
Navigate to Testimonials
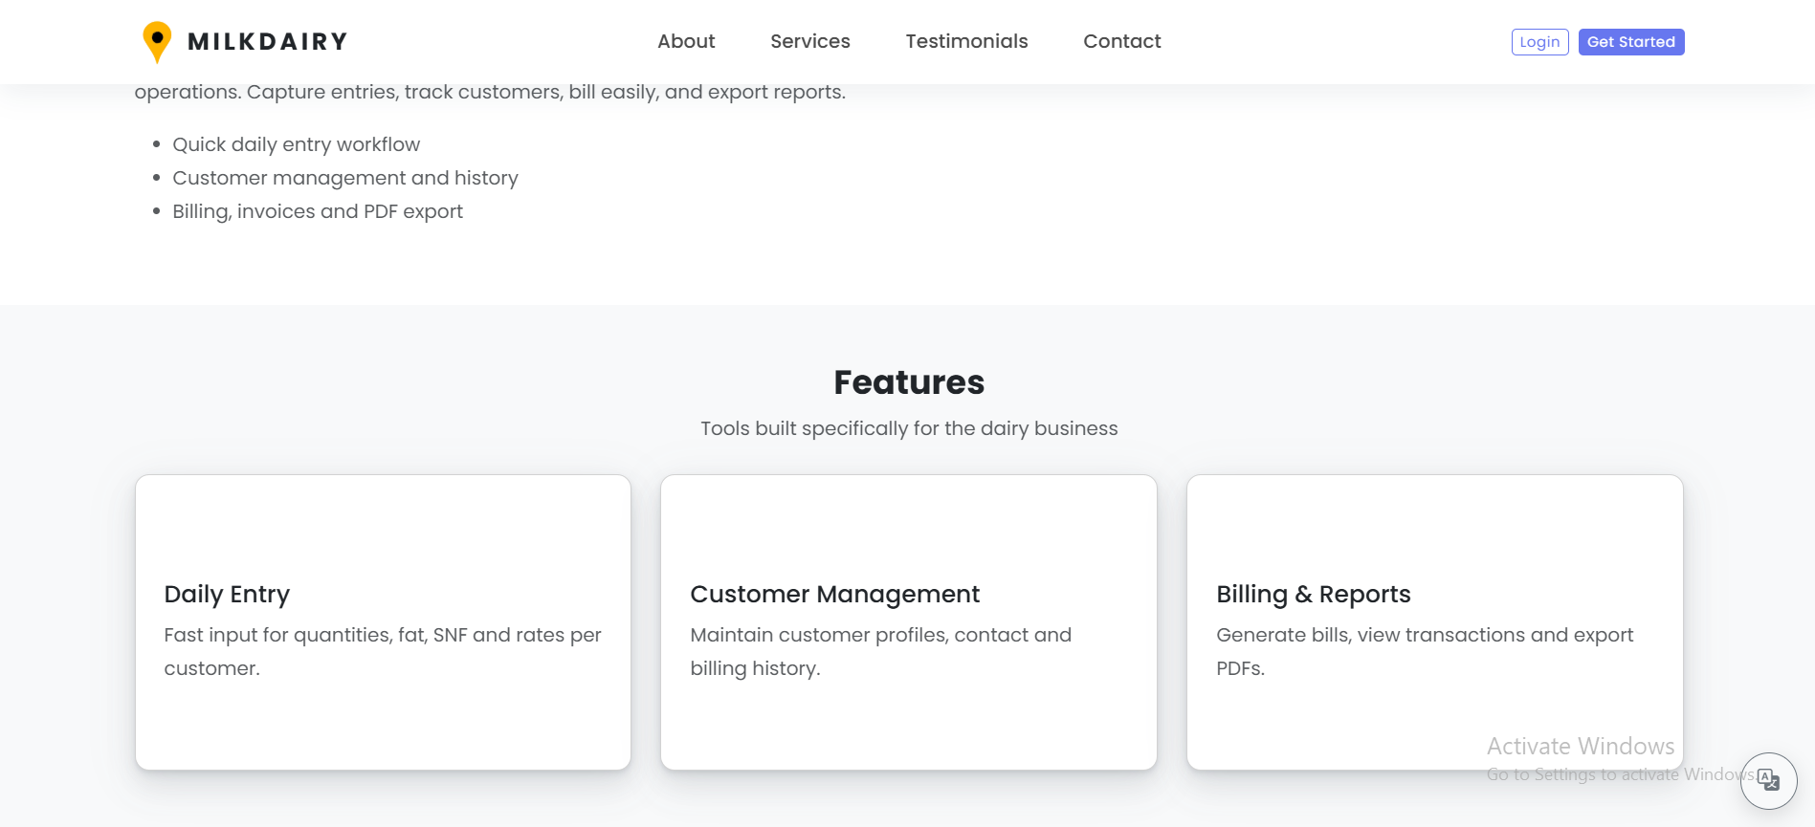[x=966, y=41]
